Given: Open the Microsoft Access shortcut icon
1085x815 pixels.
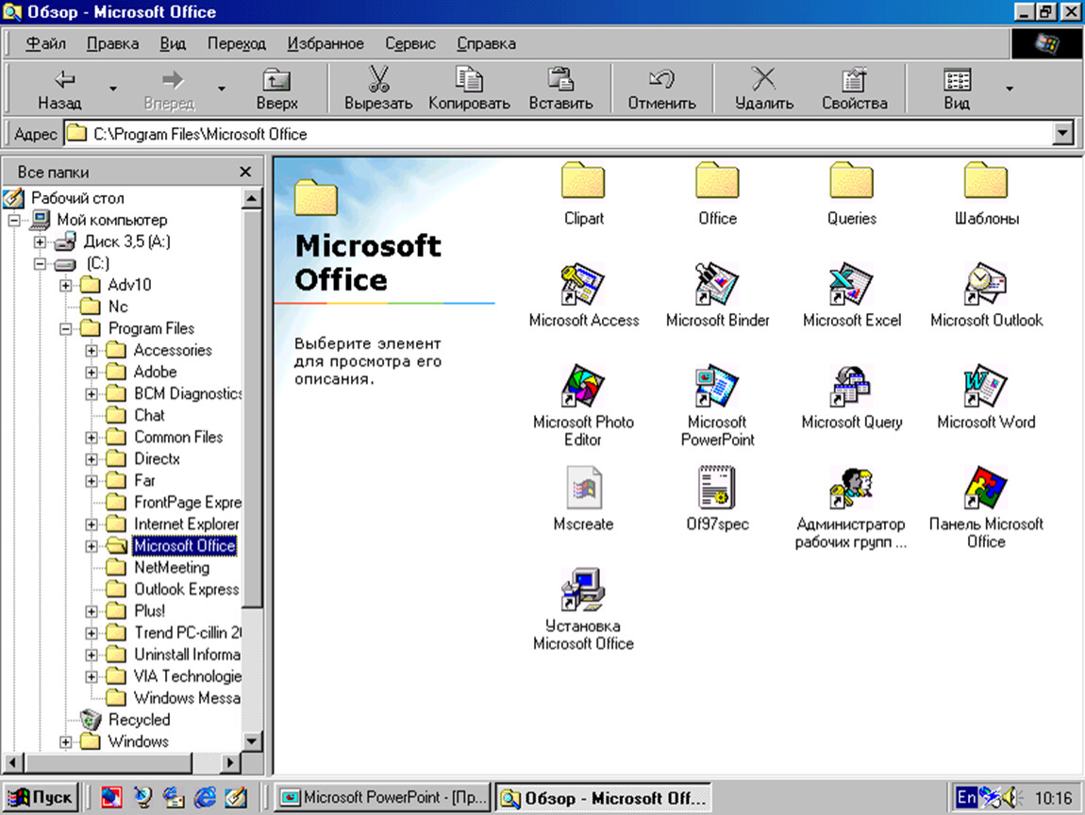Looking at the screenshot, I should pos(583,284).
